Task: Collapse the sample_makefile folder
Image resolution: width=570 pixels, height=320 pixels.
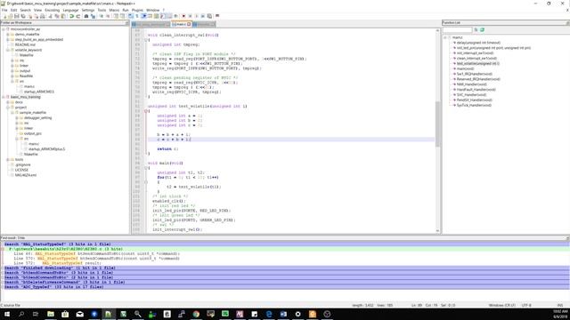Action: coord(12,113)
